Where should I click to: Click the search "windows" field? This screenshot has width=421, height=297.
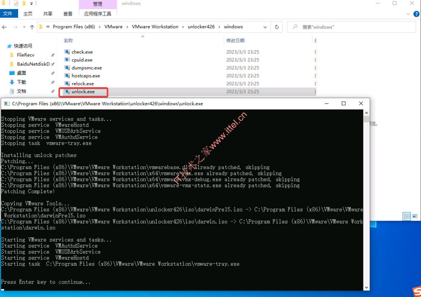(352, 27)
